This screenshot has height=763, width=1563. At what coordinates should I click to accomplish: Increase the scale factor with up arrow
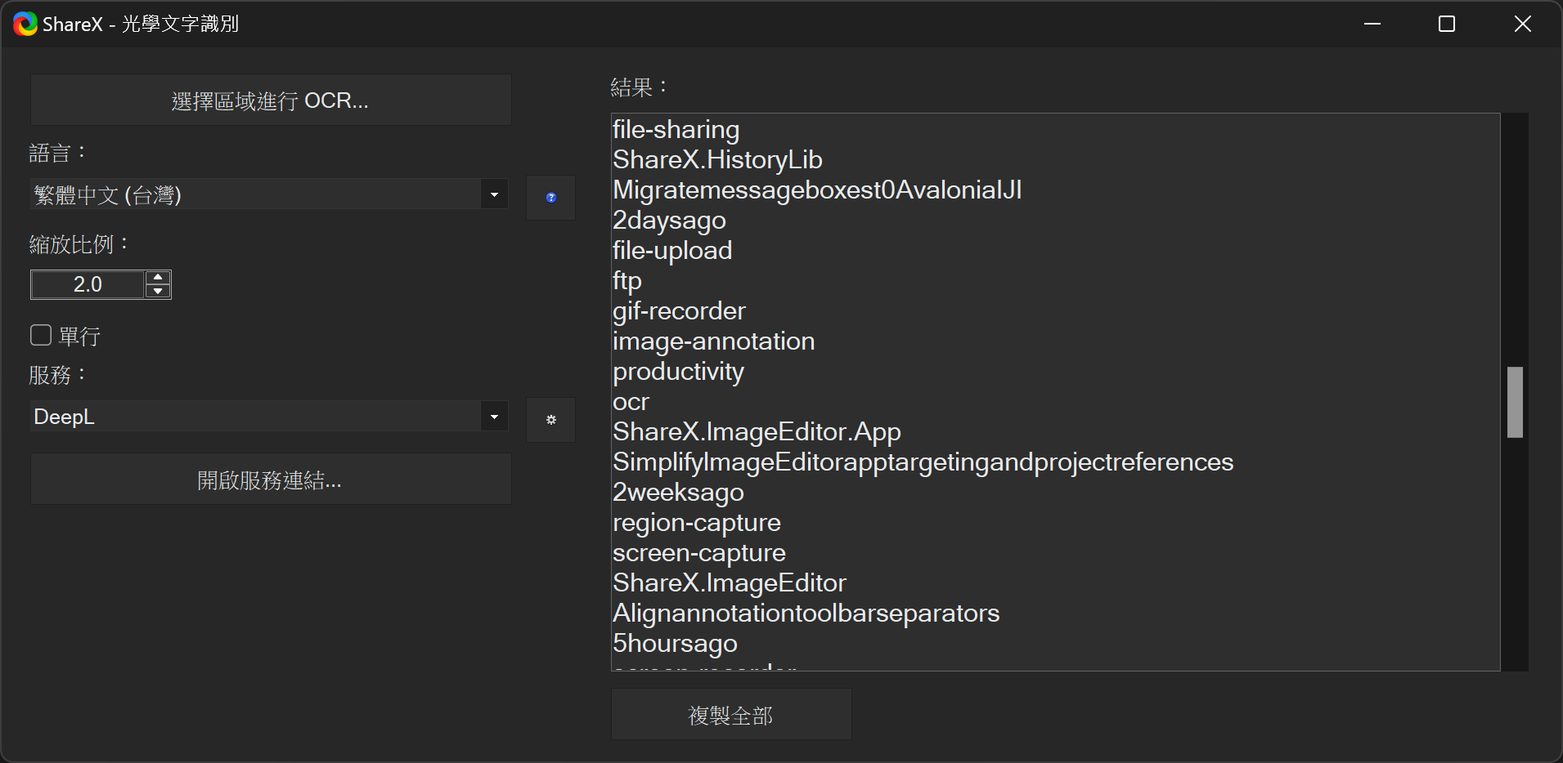158,278
